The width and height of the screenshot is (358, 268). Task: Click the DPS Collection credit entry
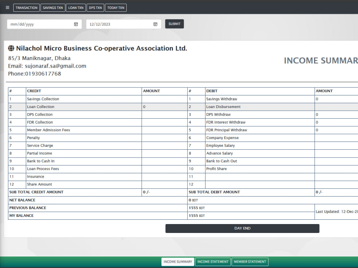coord(40,114)
